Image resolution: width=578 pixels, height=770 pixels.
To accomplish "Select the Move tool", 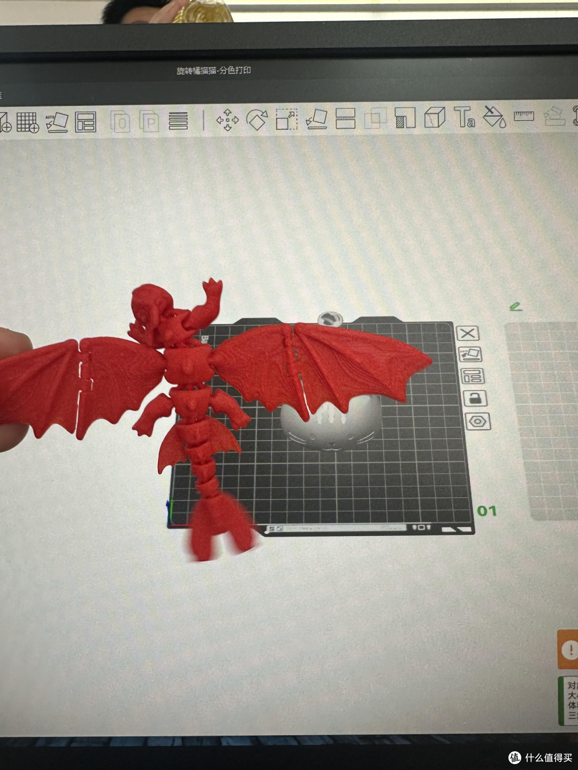I will 227,120.
